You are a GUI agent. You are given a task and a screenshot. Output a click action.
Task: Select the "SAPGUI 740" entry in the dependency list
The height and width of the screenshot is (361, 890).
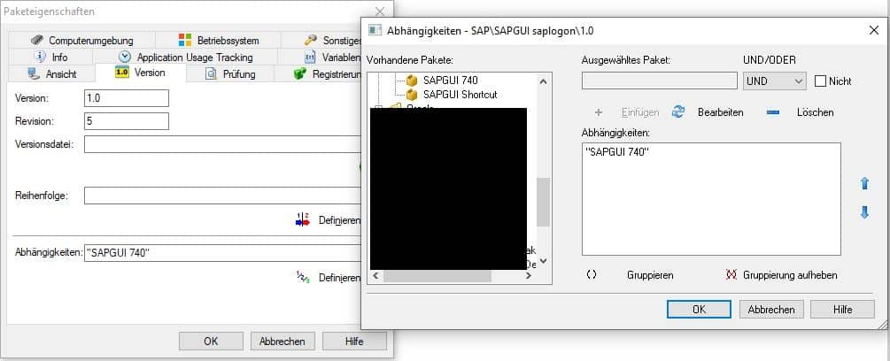point(617,153)
